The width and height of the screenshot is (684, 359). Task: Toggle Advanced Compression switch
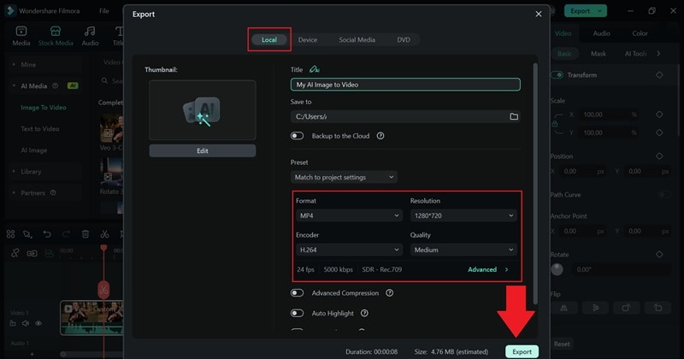(x=297, y=292)
